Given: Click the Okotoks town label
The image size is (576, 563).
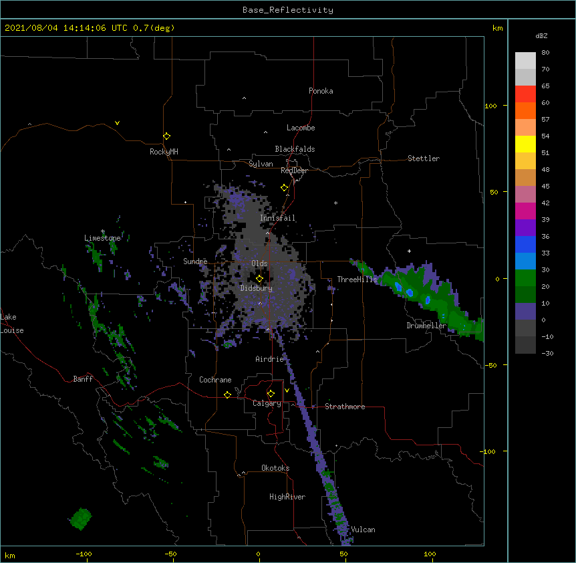Looking at the screenshot, I should pyautogui.click(x=275, y=468).
